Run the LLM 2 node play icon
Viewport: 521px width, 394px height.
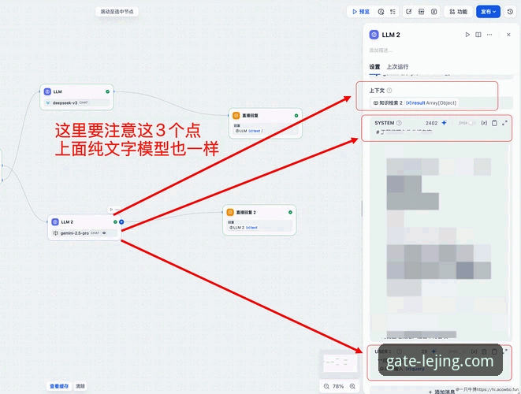click(467, 35)
